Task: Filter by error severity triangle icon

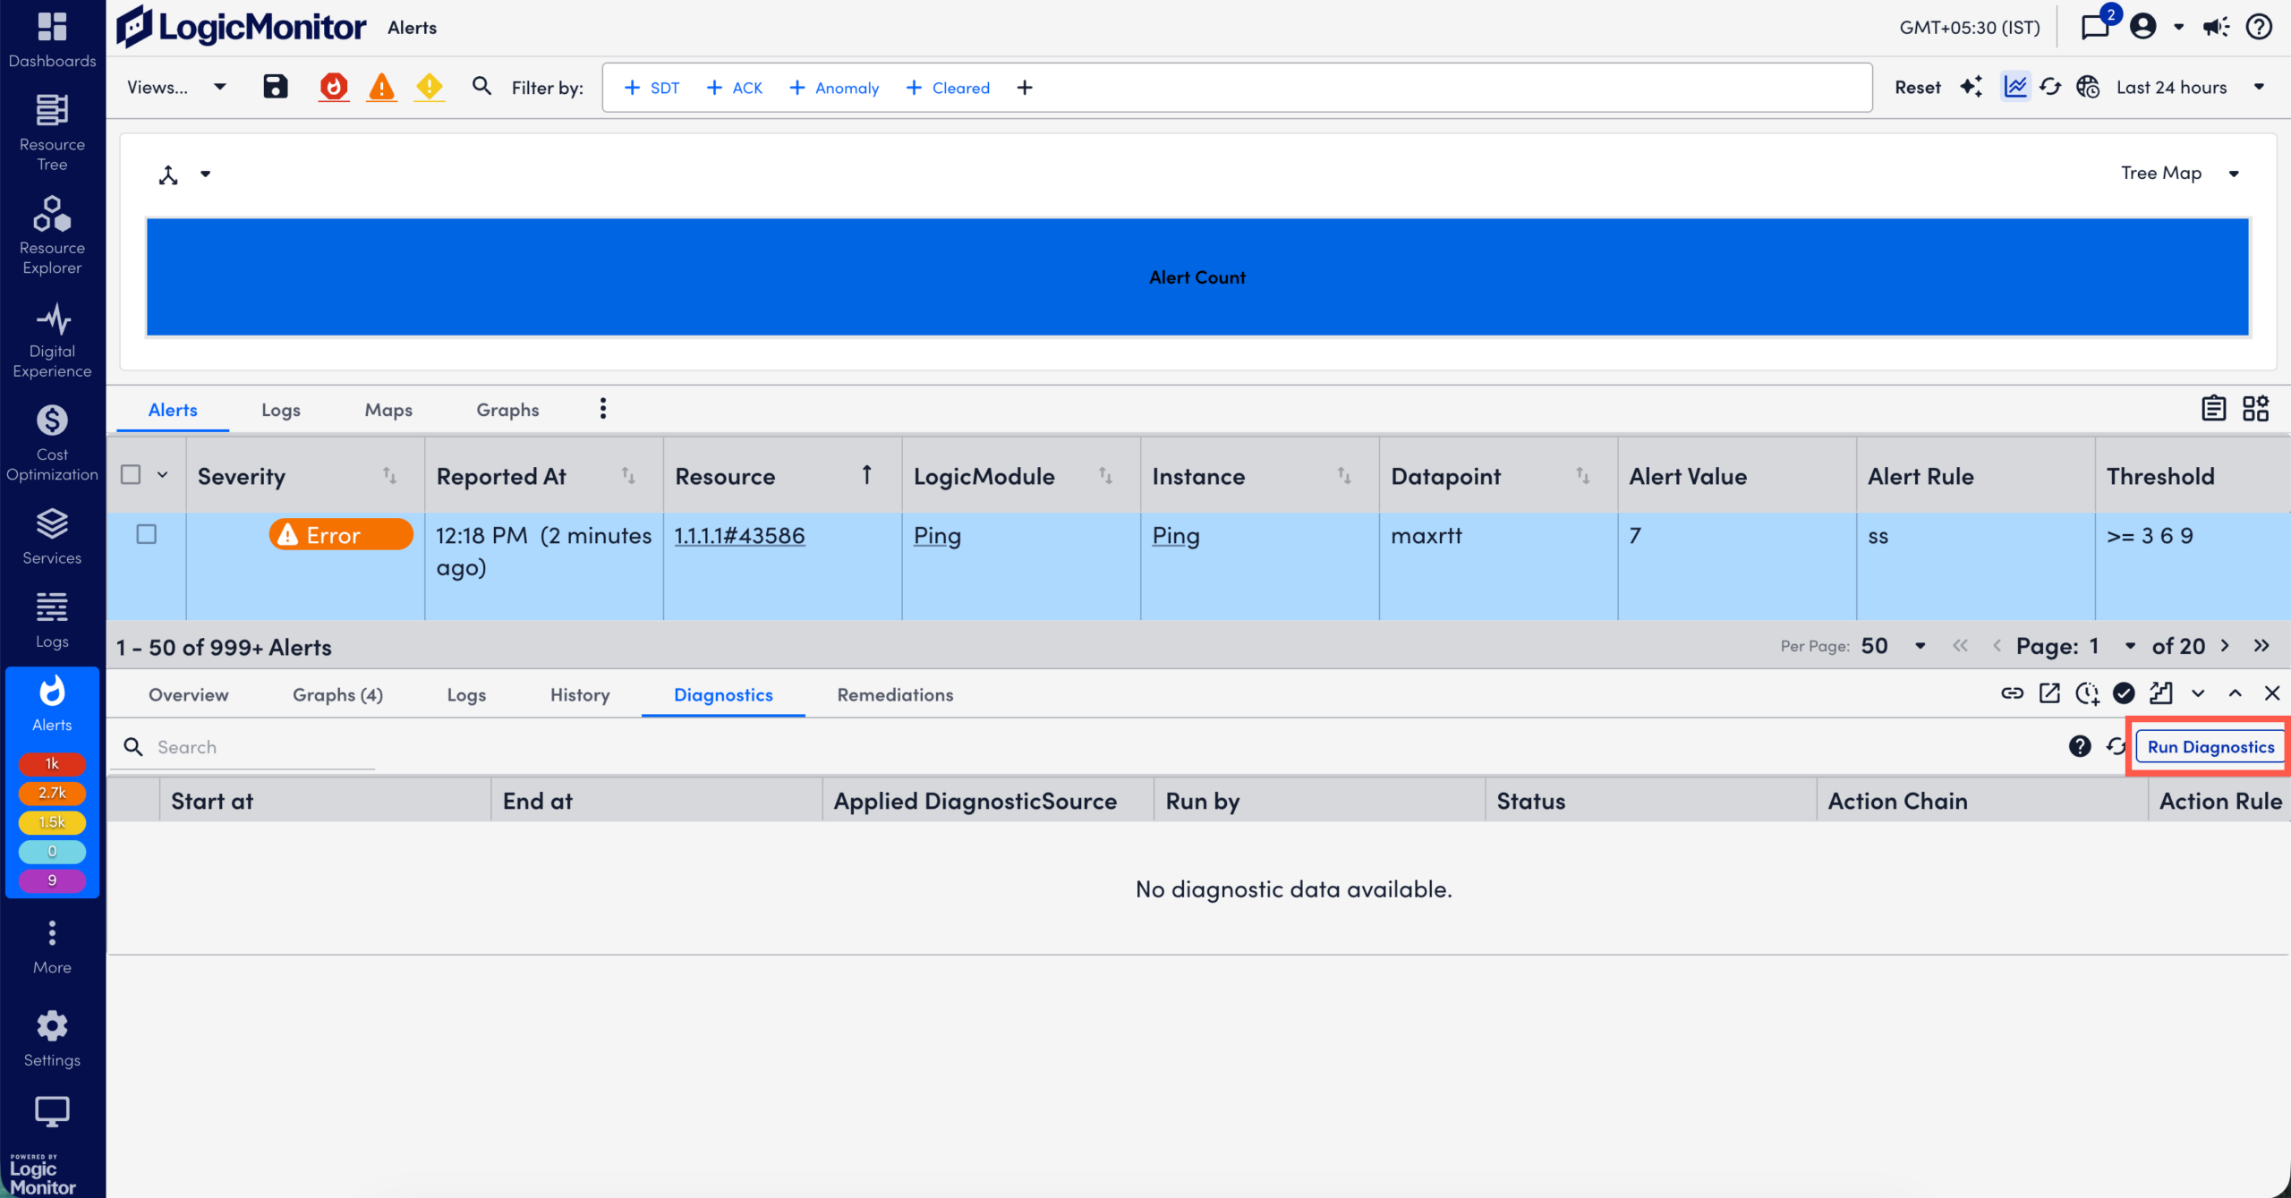Action: (381, 87)
